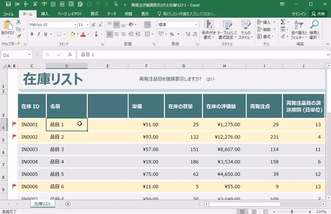Switch to the 挿入 ribbon tab
The height and width of the screenshot is (214, 331).
pyautogui.click(x=45, y=14)
